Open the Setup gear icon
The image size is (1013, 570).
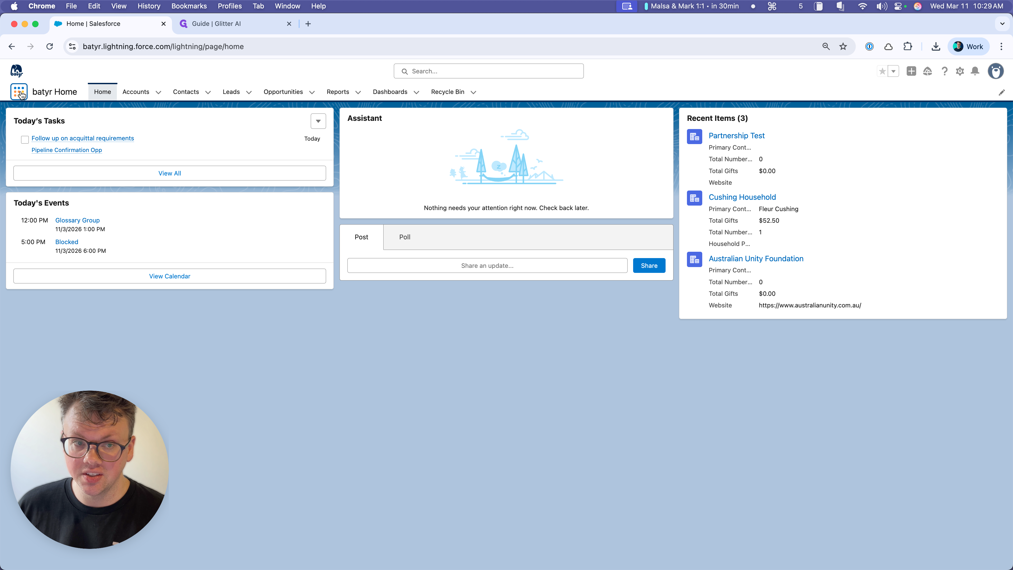[x=960, y=71]
